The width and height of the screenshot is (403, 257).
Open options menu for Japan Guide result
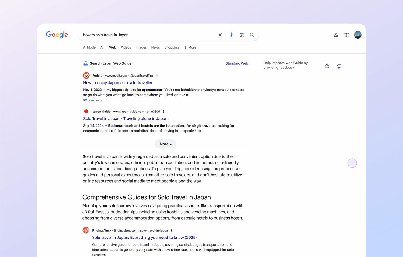163,112
